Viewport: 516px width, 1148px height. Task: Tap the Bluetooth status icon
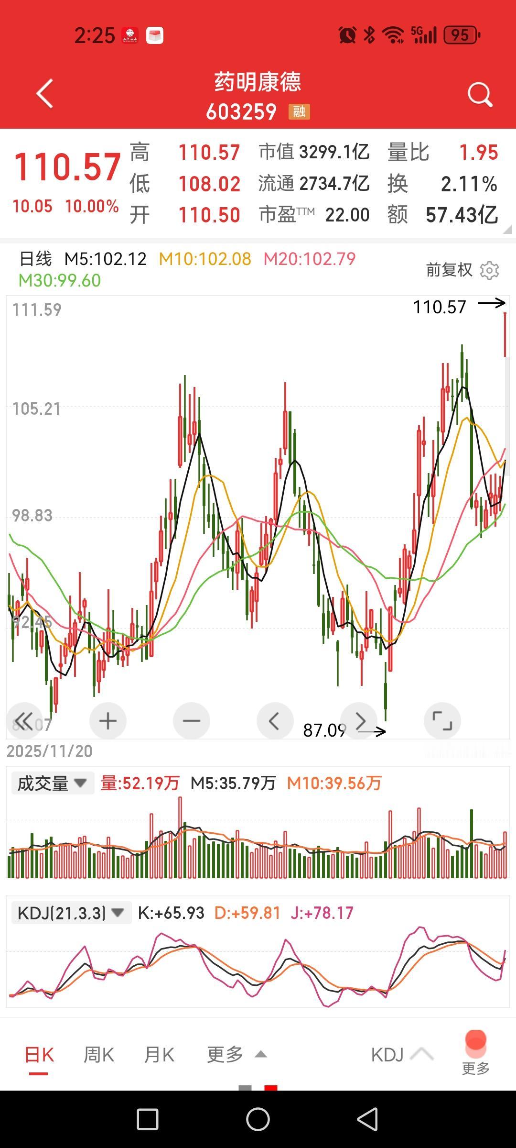(x=369, y=35)
